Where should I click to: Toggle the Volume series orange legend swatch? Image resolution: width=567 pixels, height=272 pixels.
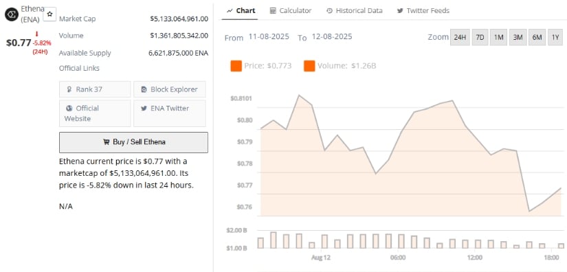(x=309, y=66)
